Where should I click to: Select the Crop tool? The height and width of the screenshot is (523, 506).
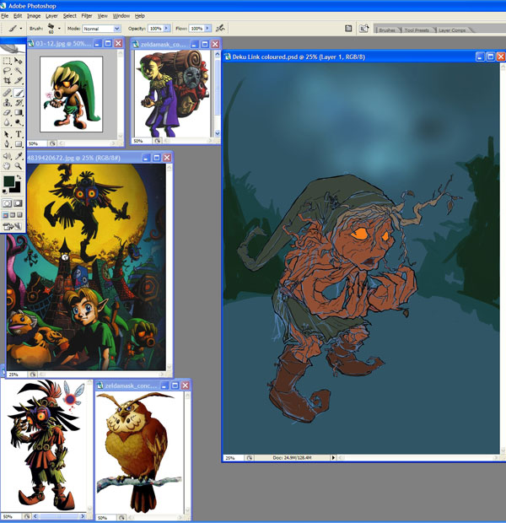pyautogui.click(x=7, y=80)
